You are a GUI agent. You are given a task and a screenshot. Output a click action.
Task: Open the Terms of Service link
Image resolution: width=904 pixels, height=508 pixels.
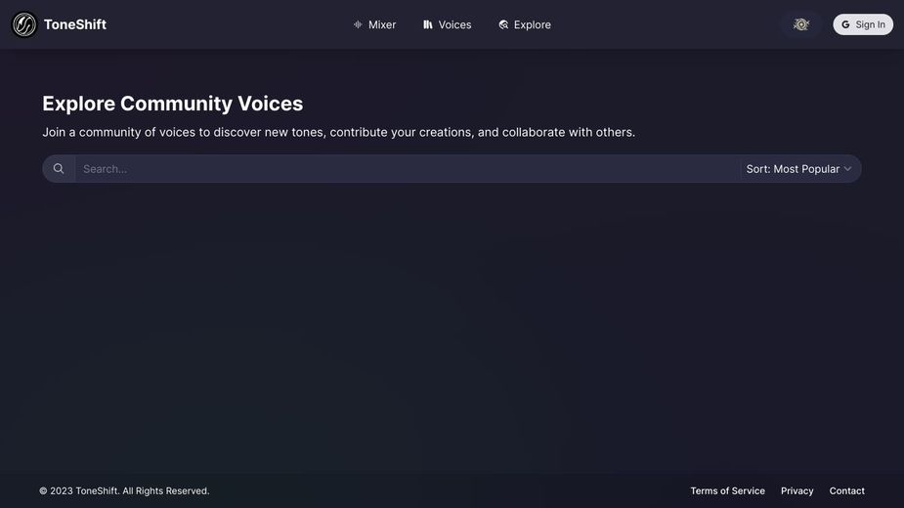click(x=727, y=490)
